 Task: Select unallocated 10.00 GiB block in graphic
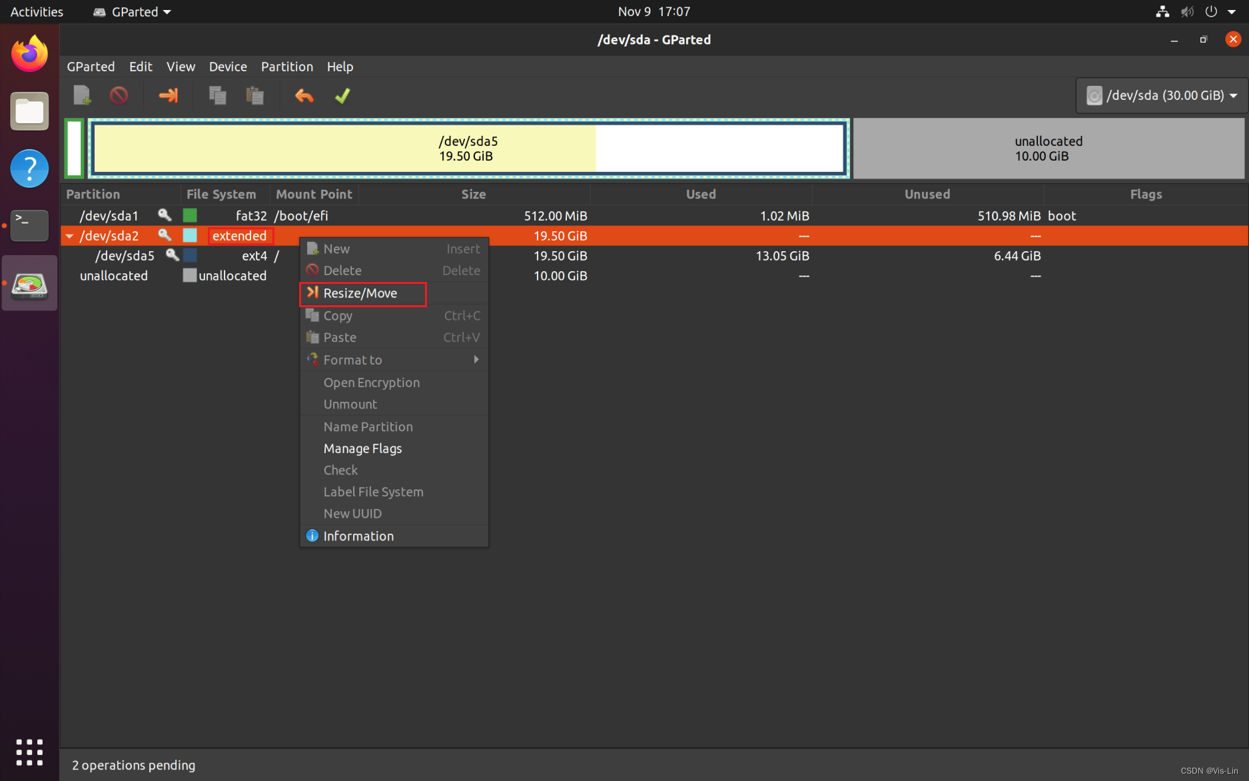[x=1048, y=149]
